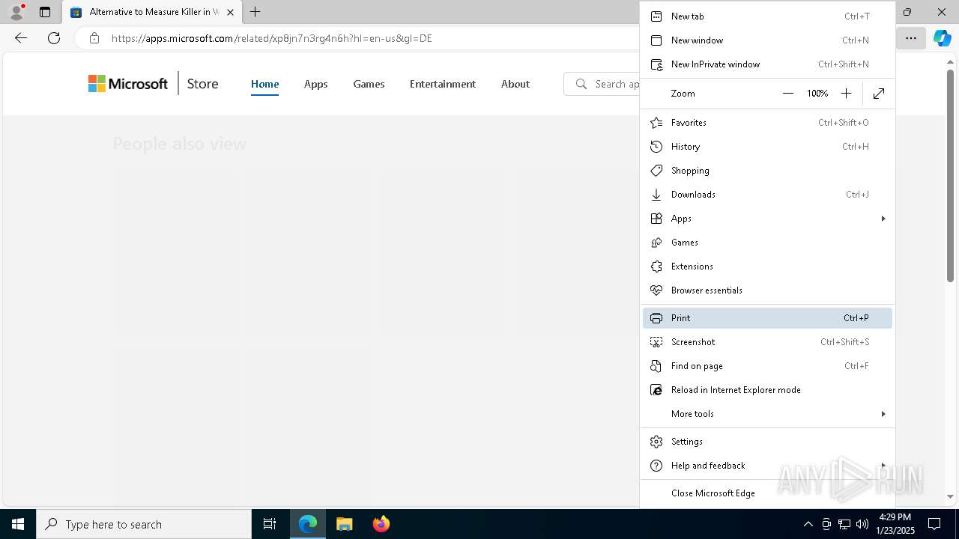Viewport: 959px width, 539px height.
Task: Open Settings from the Edge menu
Action: coord(767,441)
